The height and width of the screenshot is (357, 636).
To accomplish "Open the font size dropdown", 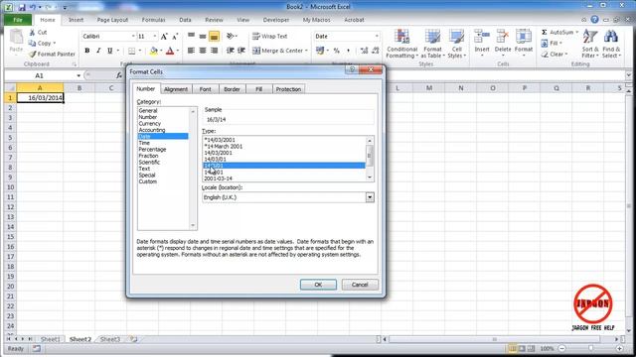I will (155, 37).
